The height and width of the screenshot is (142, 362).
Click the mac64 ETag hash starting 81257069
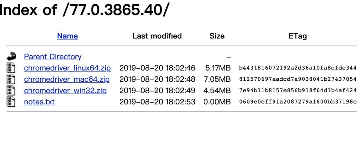298,79
